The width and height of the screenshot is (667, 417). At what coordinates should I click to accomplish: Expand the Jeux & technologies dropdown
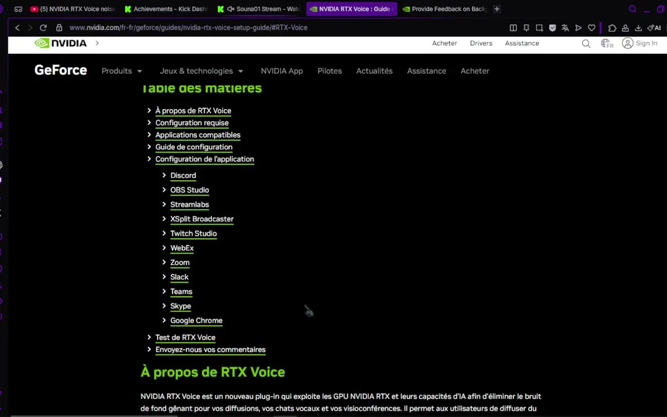[201, 71]
